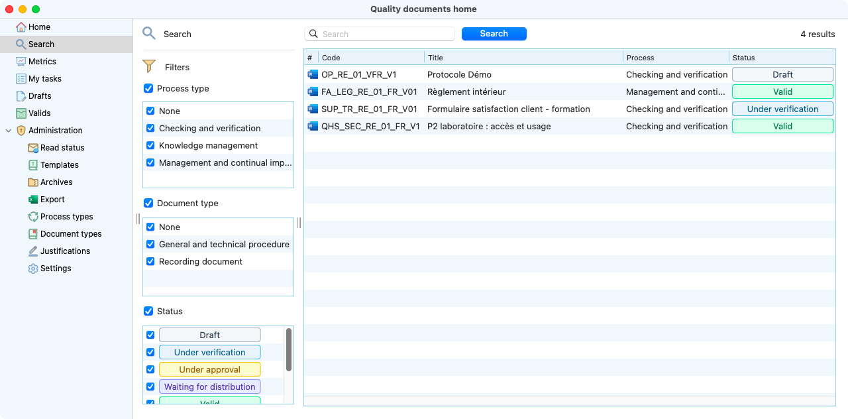Uncheck Checking and verification process filter
The image size is (848, 419).
point(150,128)
